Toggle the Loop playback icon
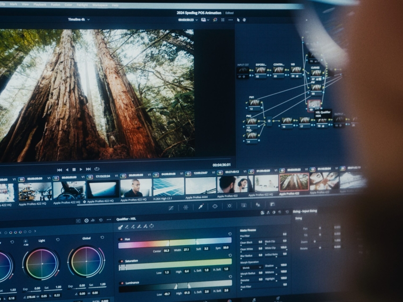Screen dimensions: 403x302 pyautogui.click(x=97, y=169)
